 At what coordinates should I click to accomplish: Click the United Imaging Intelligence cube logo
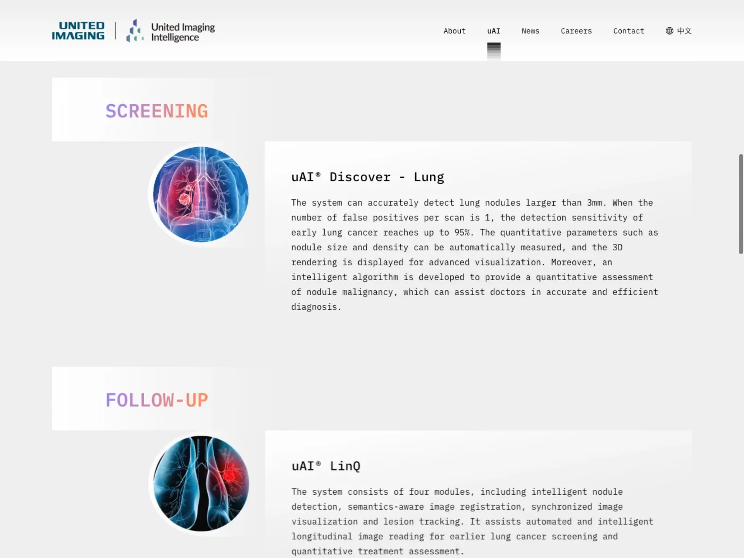click(134, 31)
